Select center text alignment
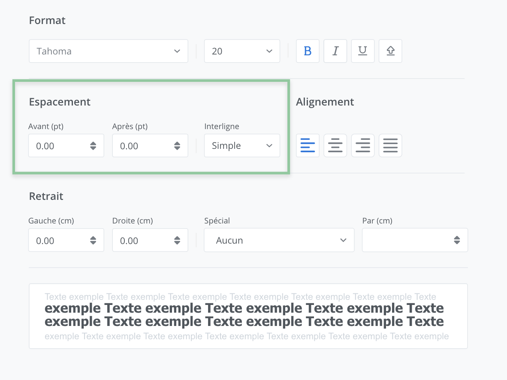 [335, 145]
